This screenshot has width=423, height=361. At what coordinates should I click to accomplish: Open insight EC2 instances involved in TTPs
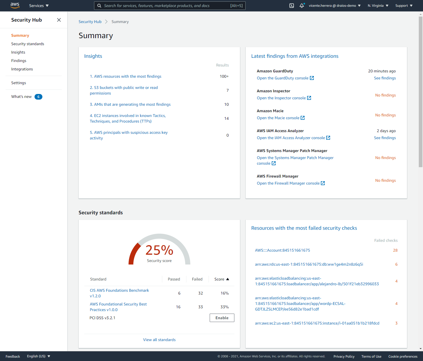128,118
